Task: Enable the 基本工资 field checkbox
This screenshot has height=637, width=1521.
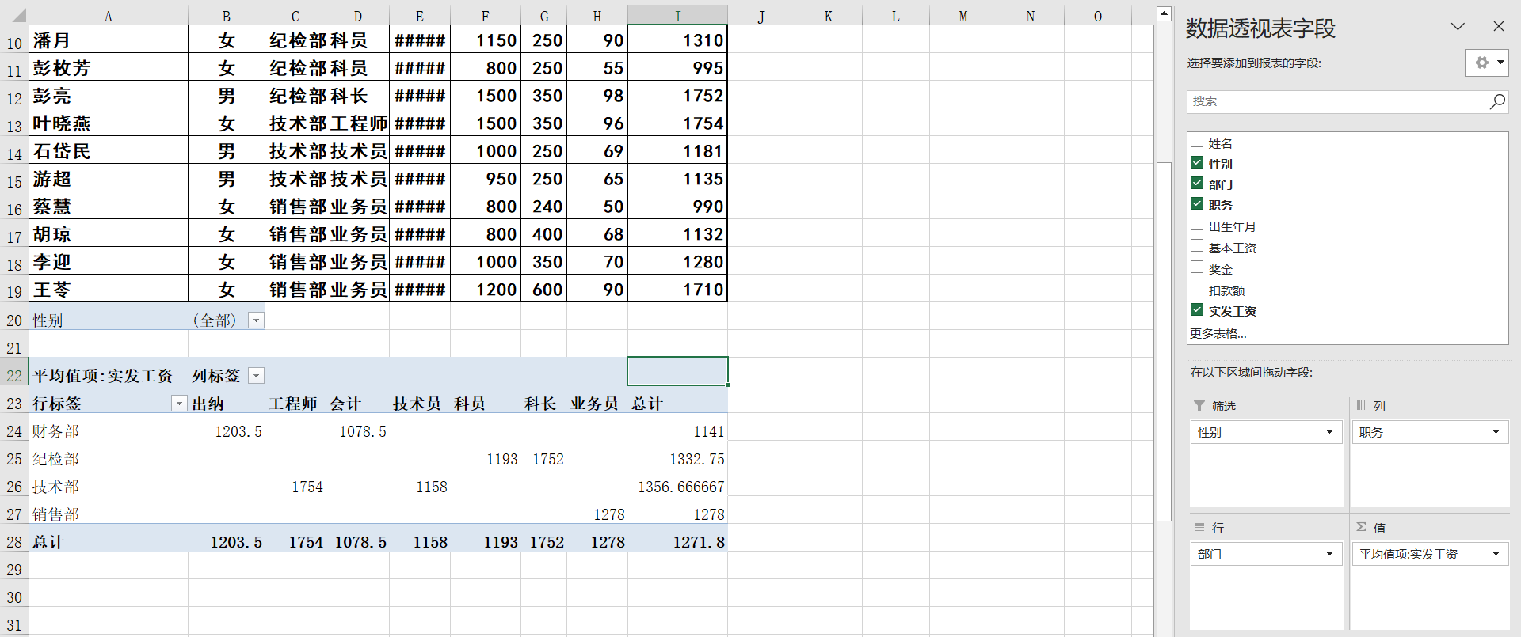Action: click(x=1197, y=246)
